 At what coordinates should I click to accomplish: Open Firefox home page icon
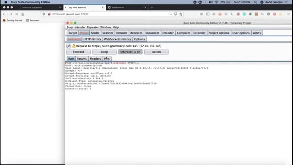pos(23,14)
